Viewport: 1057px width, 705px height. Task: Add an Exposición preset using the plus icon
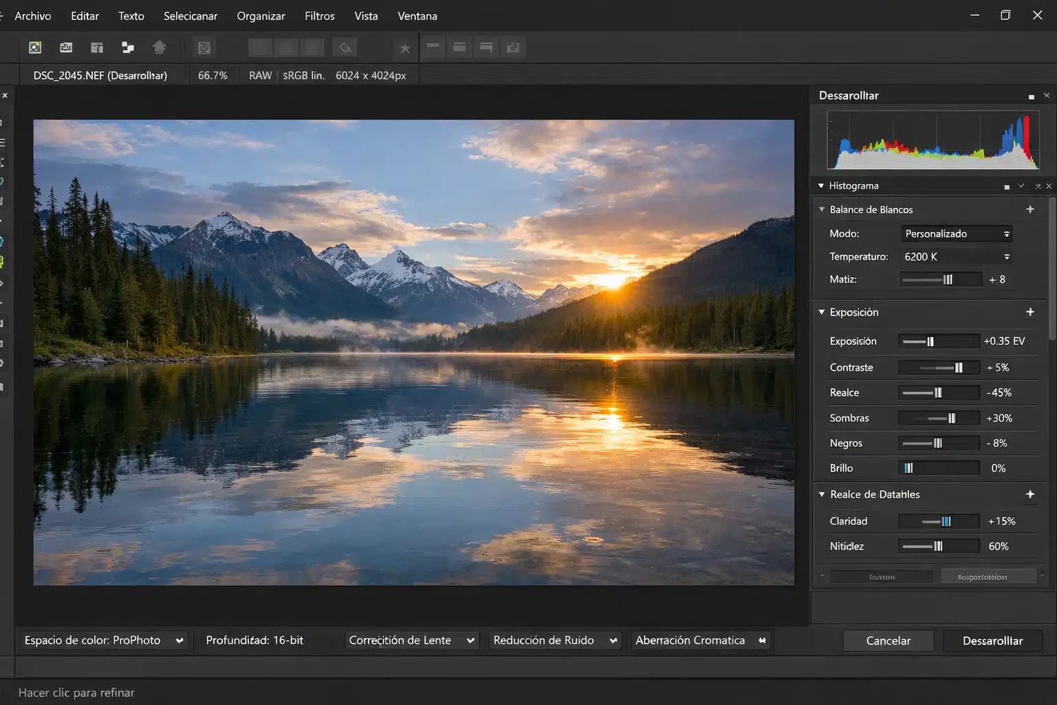1030,312
